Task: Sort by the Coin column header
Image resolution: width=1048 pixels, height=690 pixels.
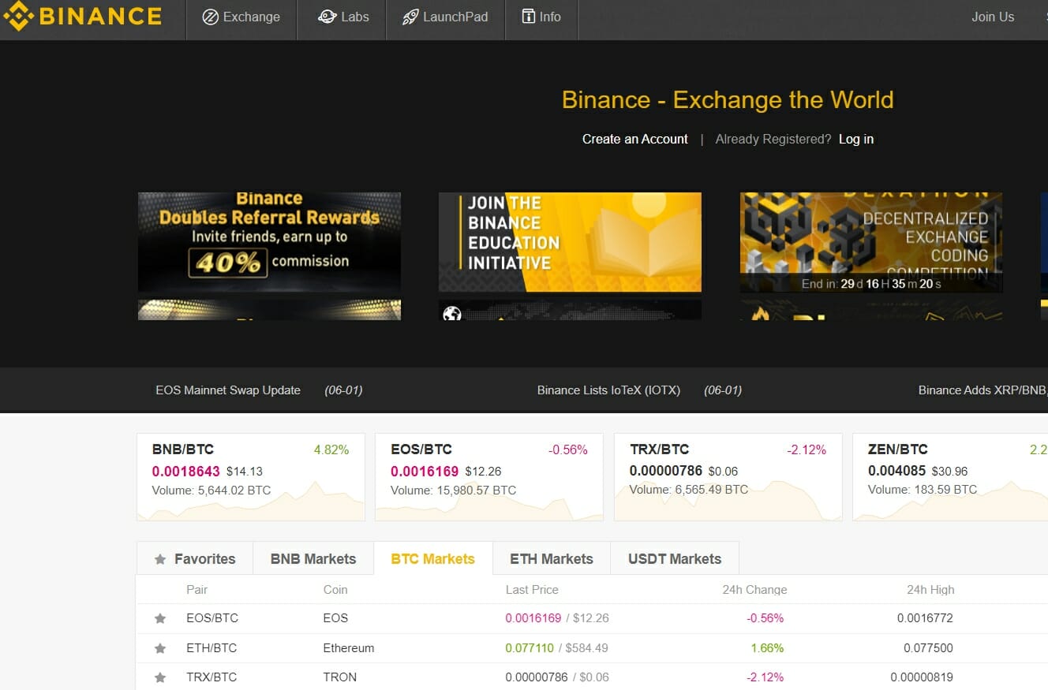Action: pos(335,590)
